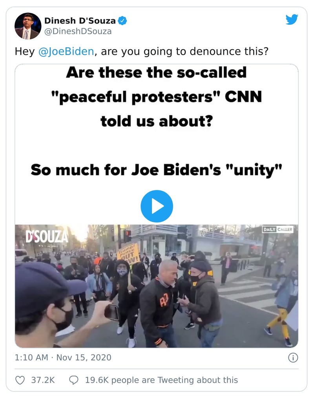The image size is (314, 398).
Task: Click the reply speech bubble icon
Action: point(74,380)
